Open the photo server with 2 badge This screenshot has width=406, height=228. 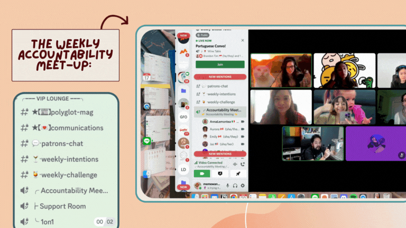coord(183,103)
